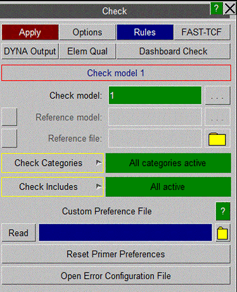Open the Rules tab
Screen dimensions: 237x292
click(x=145, y=32)
